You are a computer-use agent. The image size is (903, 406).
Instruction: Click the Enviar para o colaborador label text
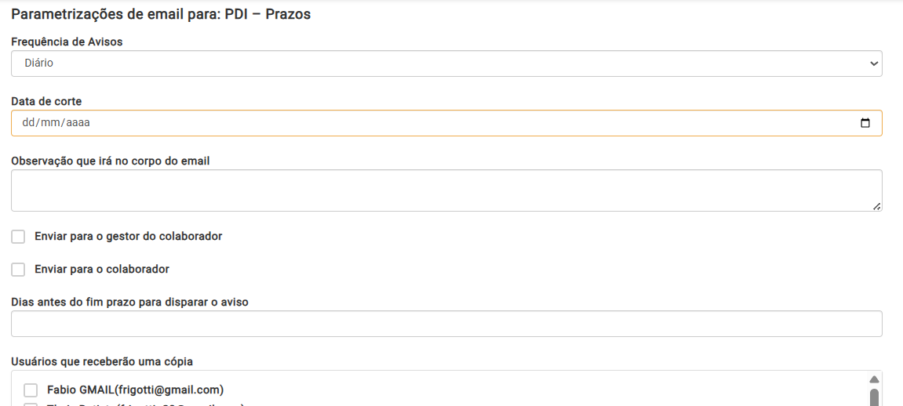point(102,269)
